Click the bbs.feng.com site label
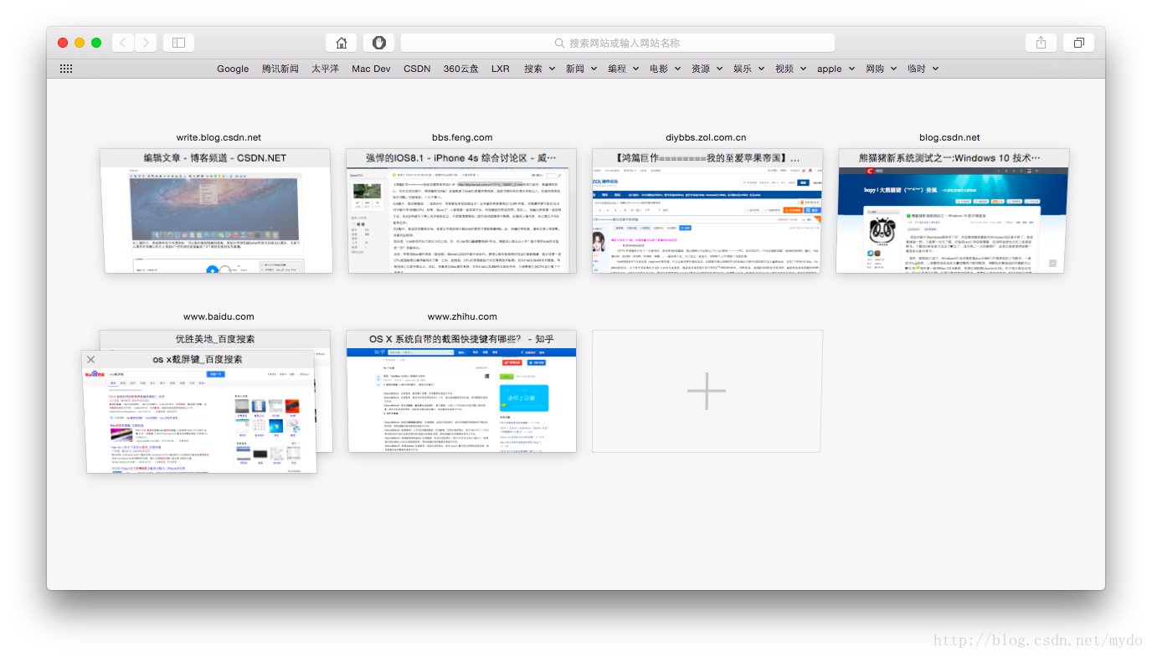Screen dimensions: 1152x657 [462, 137]
